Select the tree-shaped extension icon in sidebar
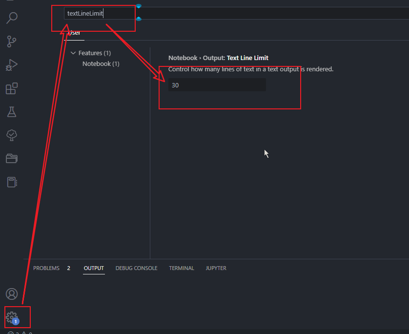The width and height of the screenshot is (409, 334). (11, 135)
